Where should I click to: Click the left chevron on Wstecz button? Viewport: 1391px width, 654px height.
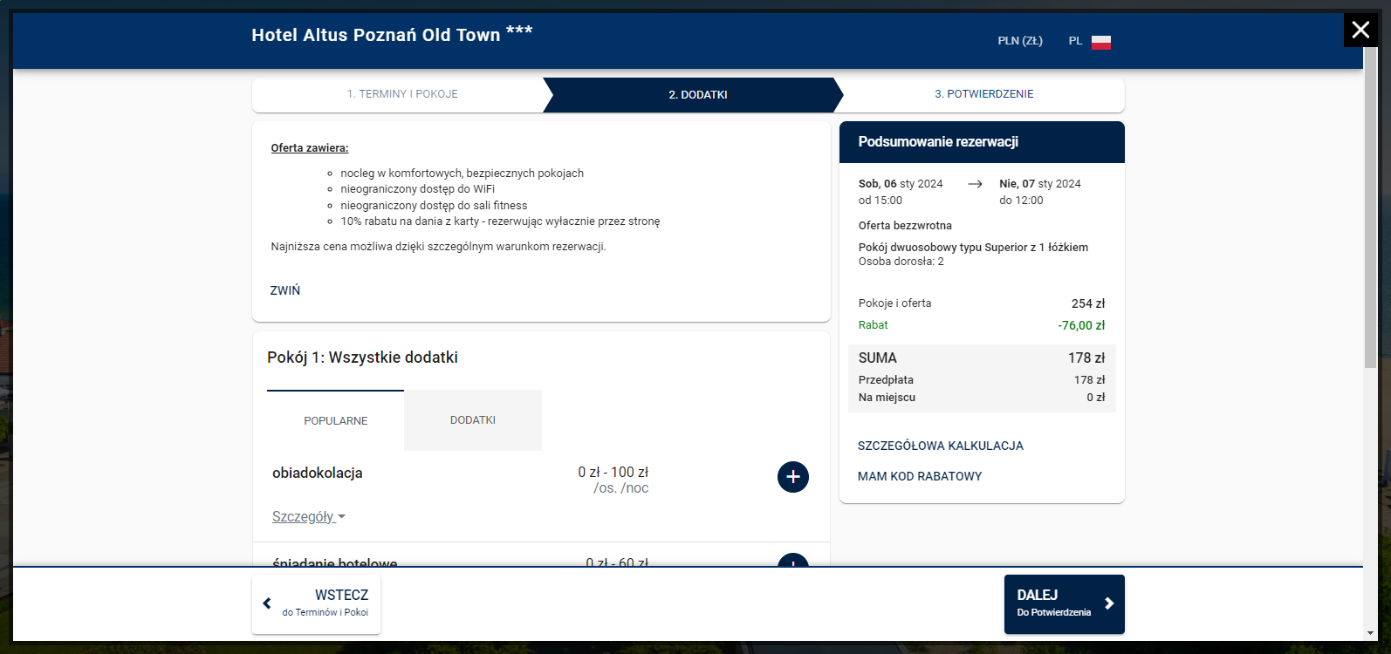[267, 603]
